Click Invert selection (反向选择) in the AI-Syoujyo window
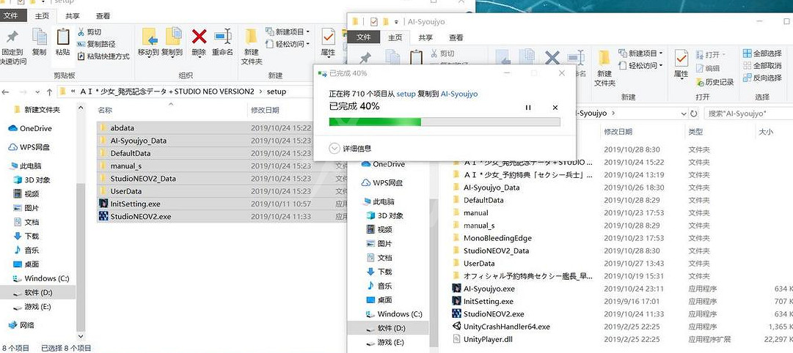This screenshot has height=353, width=793. pos(763,78)
